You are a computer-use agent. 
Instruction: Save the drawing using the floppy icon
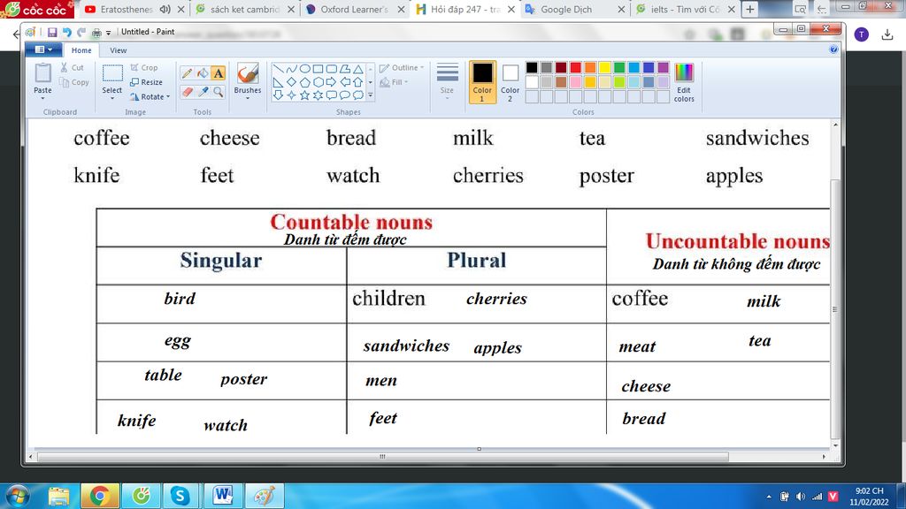(x=52, y=33)
